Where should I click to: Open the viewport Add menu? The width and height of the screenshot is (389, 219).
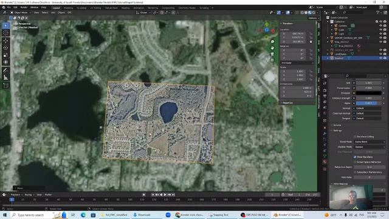pyautogui.click(x=53, y=12)
